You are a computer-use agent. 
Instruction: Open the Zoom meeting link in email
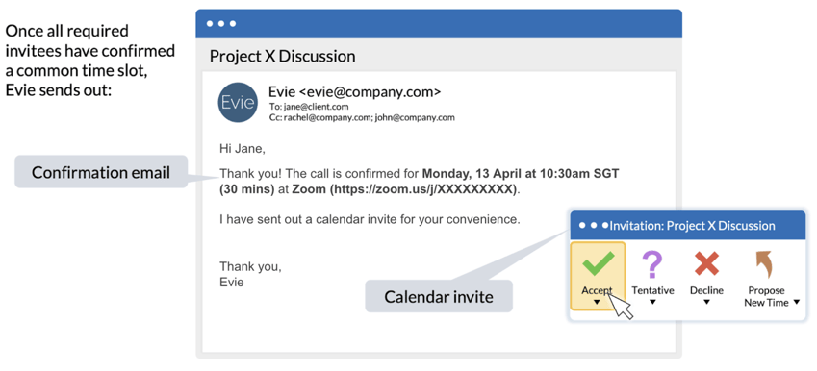423,189
